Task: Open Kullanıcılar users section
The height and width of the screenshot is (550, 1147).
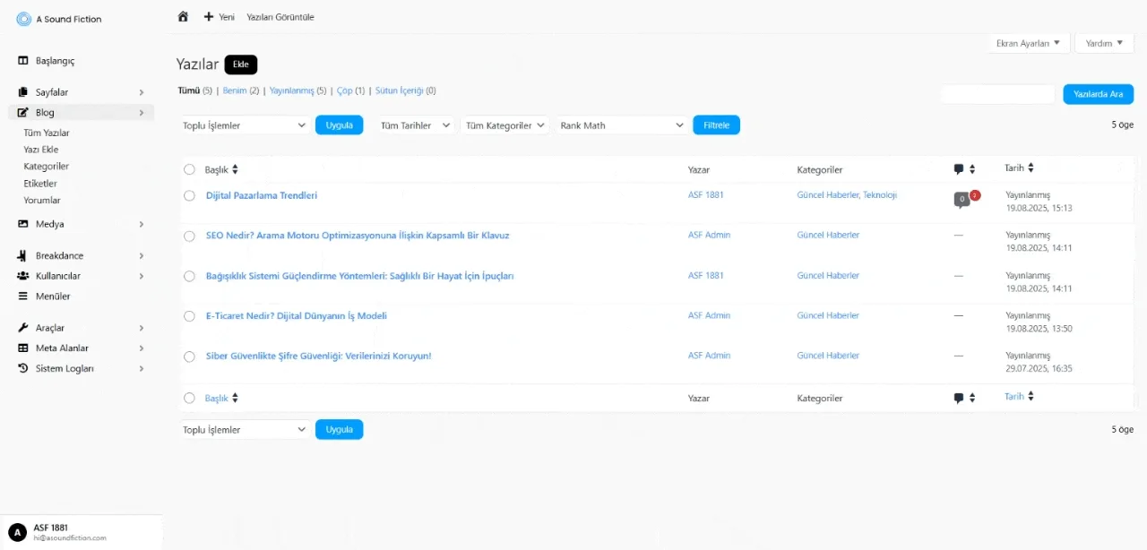Action: coord(57,276)
